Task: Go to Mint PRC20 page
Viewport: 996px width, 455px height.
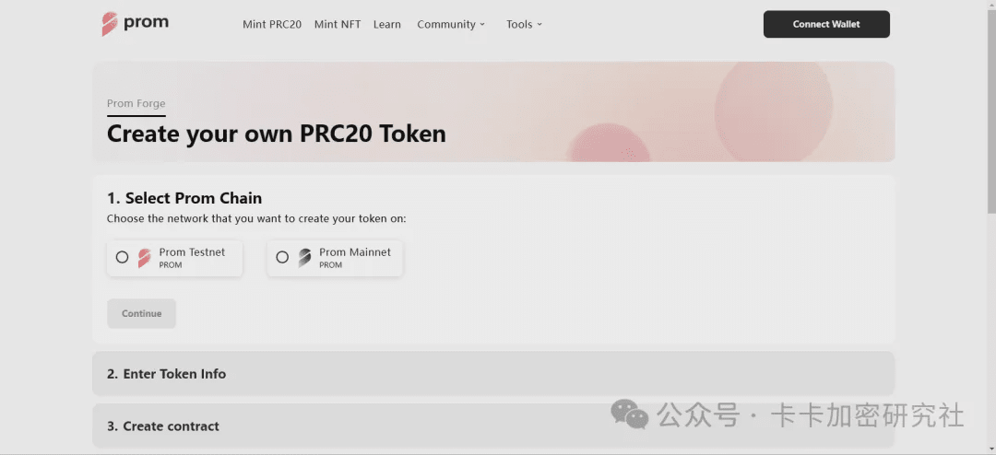Action: (x=272, y=24)
